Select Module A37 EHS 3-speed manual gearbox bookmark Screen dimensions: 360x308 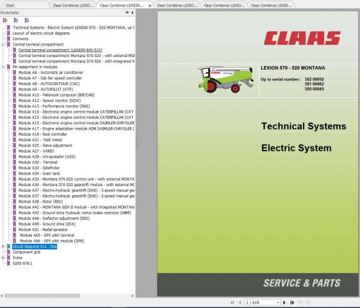[76, 190]
